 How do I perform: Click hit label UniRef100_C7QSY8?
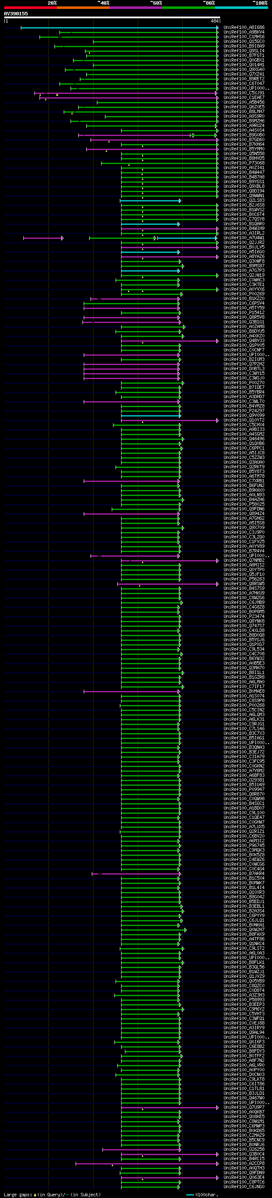point(244,219)
